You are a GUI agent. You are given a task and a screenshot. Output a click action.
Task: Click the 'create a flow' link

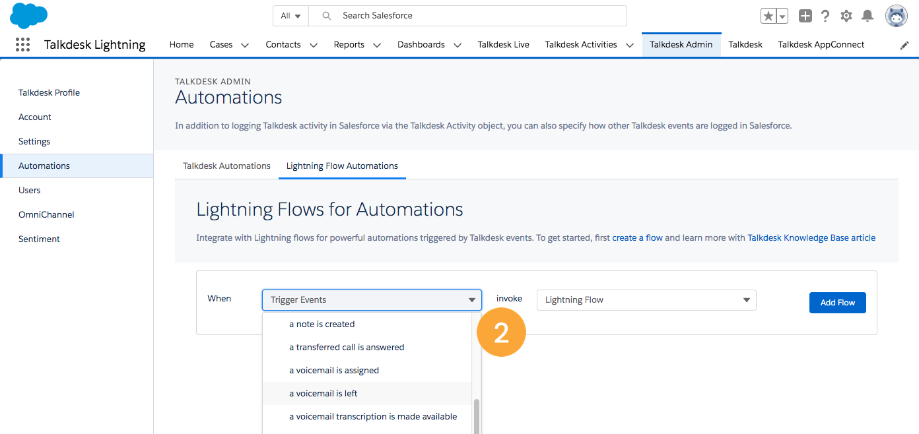pos(637,238)
